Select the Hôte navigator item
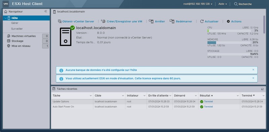The height and width of the screenshot is (132, 269). click(26, 18)
